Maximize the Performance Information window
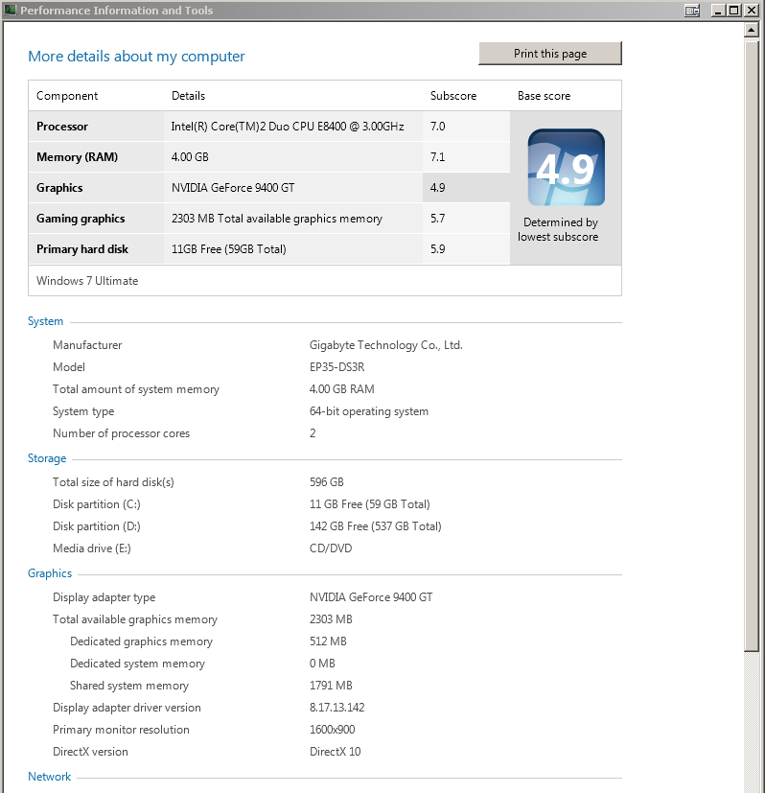The height and width of the screenshot is (793, 765). click(x=734, y=11)
